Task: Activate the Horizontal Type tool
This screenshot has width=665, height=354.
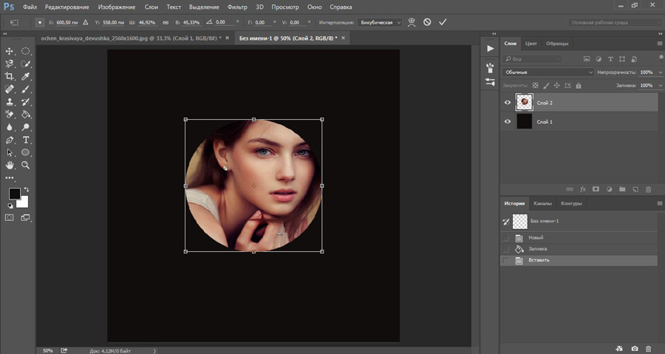Action: [x=26, y=140]
